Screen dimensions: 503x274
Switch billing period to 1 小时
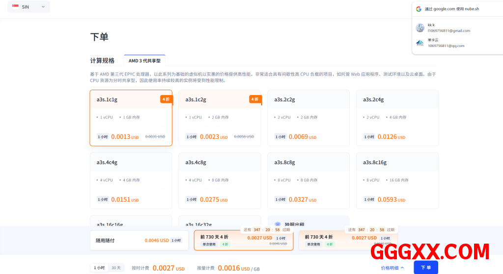point(99,268)
